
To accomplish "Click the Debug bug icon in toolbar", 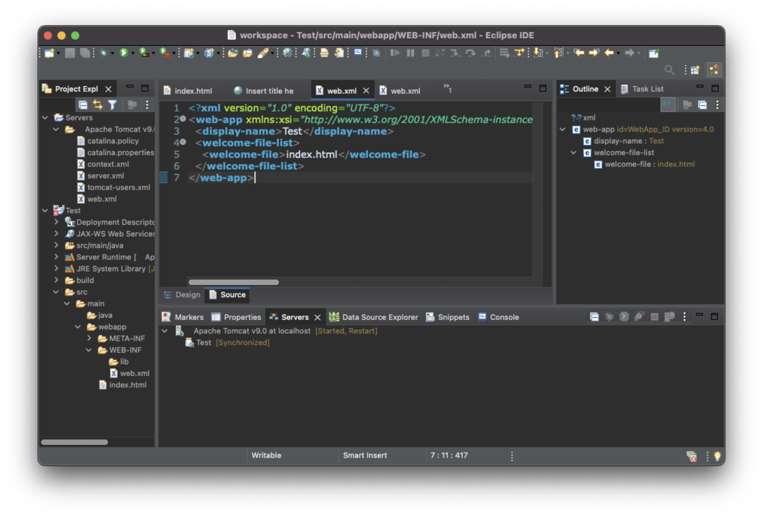I will pos(103,53).
